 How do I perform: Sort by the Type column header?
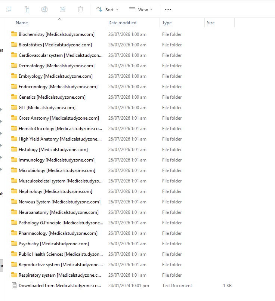coord(167,23)
